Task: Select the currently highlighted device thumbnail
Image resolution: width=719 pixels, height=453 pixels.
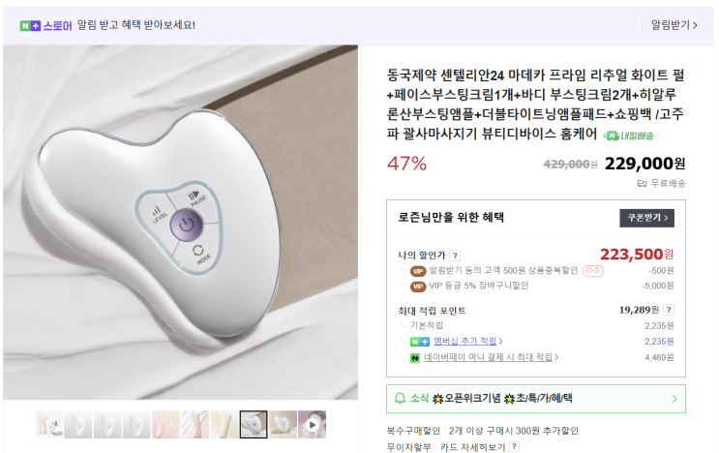Action: coord(254,425)
